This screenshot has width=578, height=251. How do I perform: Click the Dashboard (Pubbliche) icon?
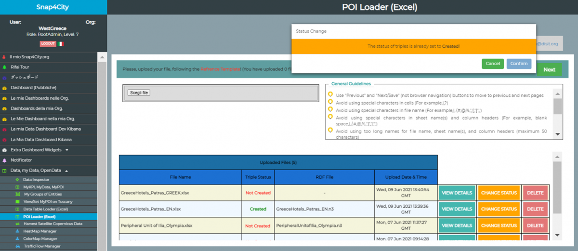tap(4, 88)
